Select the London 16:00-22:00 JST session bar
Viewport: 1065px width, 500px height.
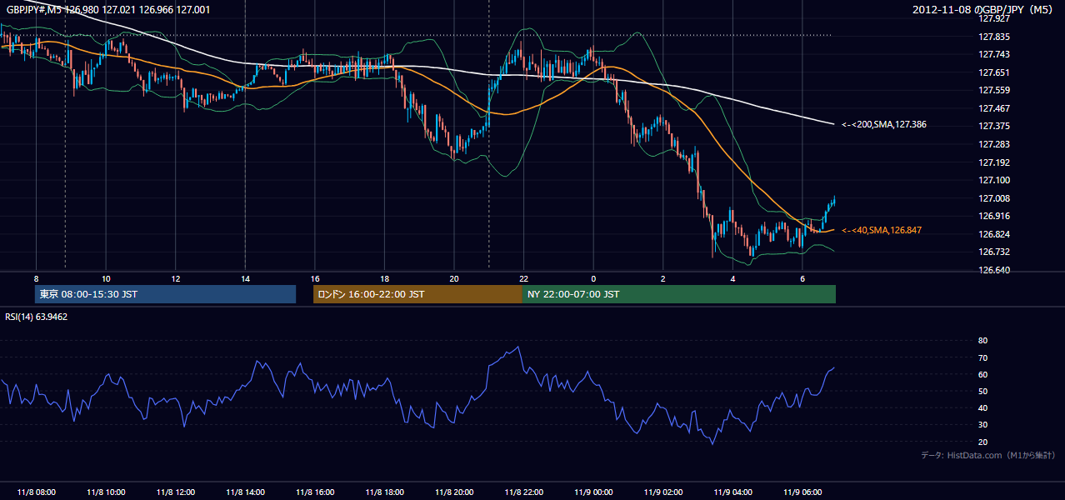coord(417,294)
